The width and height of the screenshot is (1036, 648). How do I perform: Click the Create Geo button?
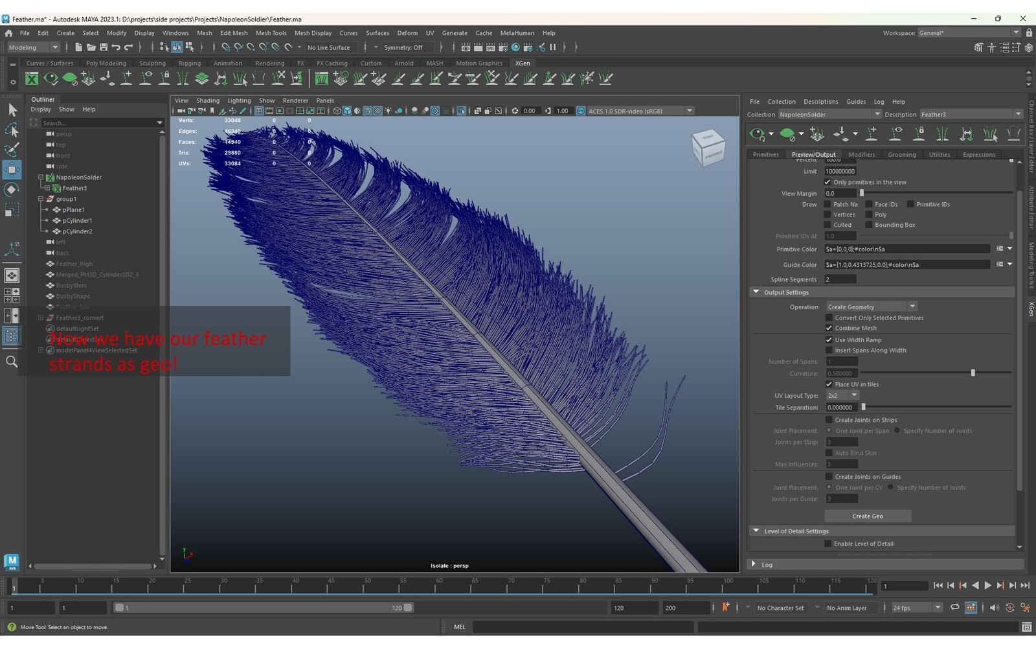868,516
